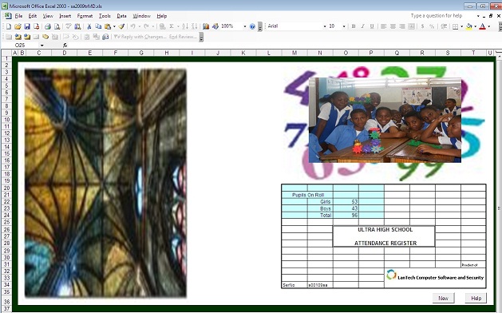Save the workbook with the Save icon
The height and width of the screenshot is (313, 502).
point(27,26)
